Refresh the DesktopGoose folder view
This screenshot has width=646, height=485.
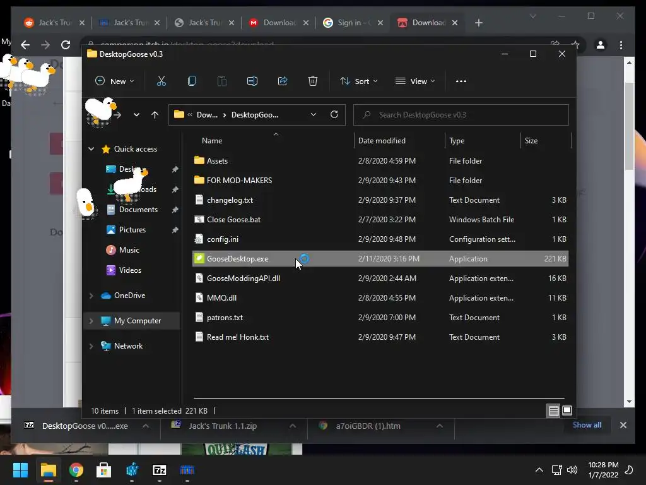334,114
